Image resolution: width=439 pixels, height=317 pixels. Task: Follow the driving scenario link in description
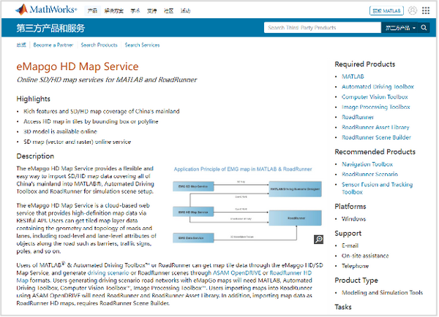(x=108, y=273)
